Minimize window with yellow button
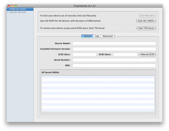The image size is (169, 131). pos(13,6)
